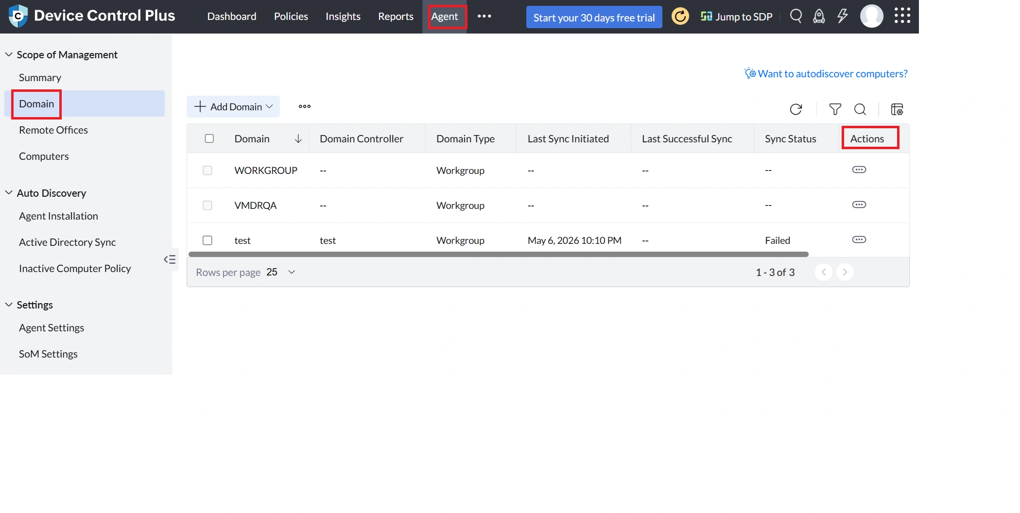The width and height of the screenshot is (1020, 513).
Task: Open the column chooser table-settings icon
Action: pyautogui.click(x=897, y=109)
